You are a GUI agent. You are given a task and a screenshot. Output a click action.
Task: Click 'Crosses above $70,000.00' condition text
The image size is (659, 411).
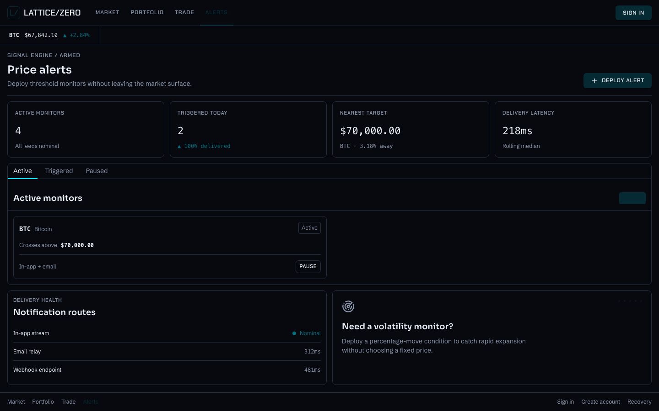[x=56, y=245]
